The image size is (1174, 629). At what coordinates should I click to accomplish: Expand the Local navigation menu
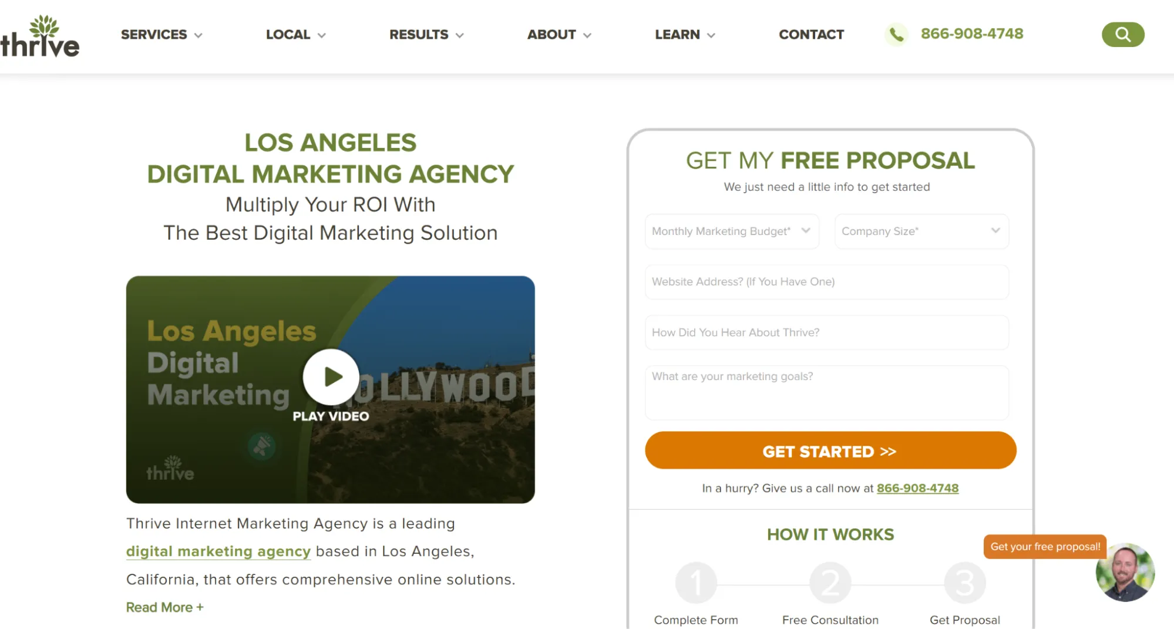295,35
